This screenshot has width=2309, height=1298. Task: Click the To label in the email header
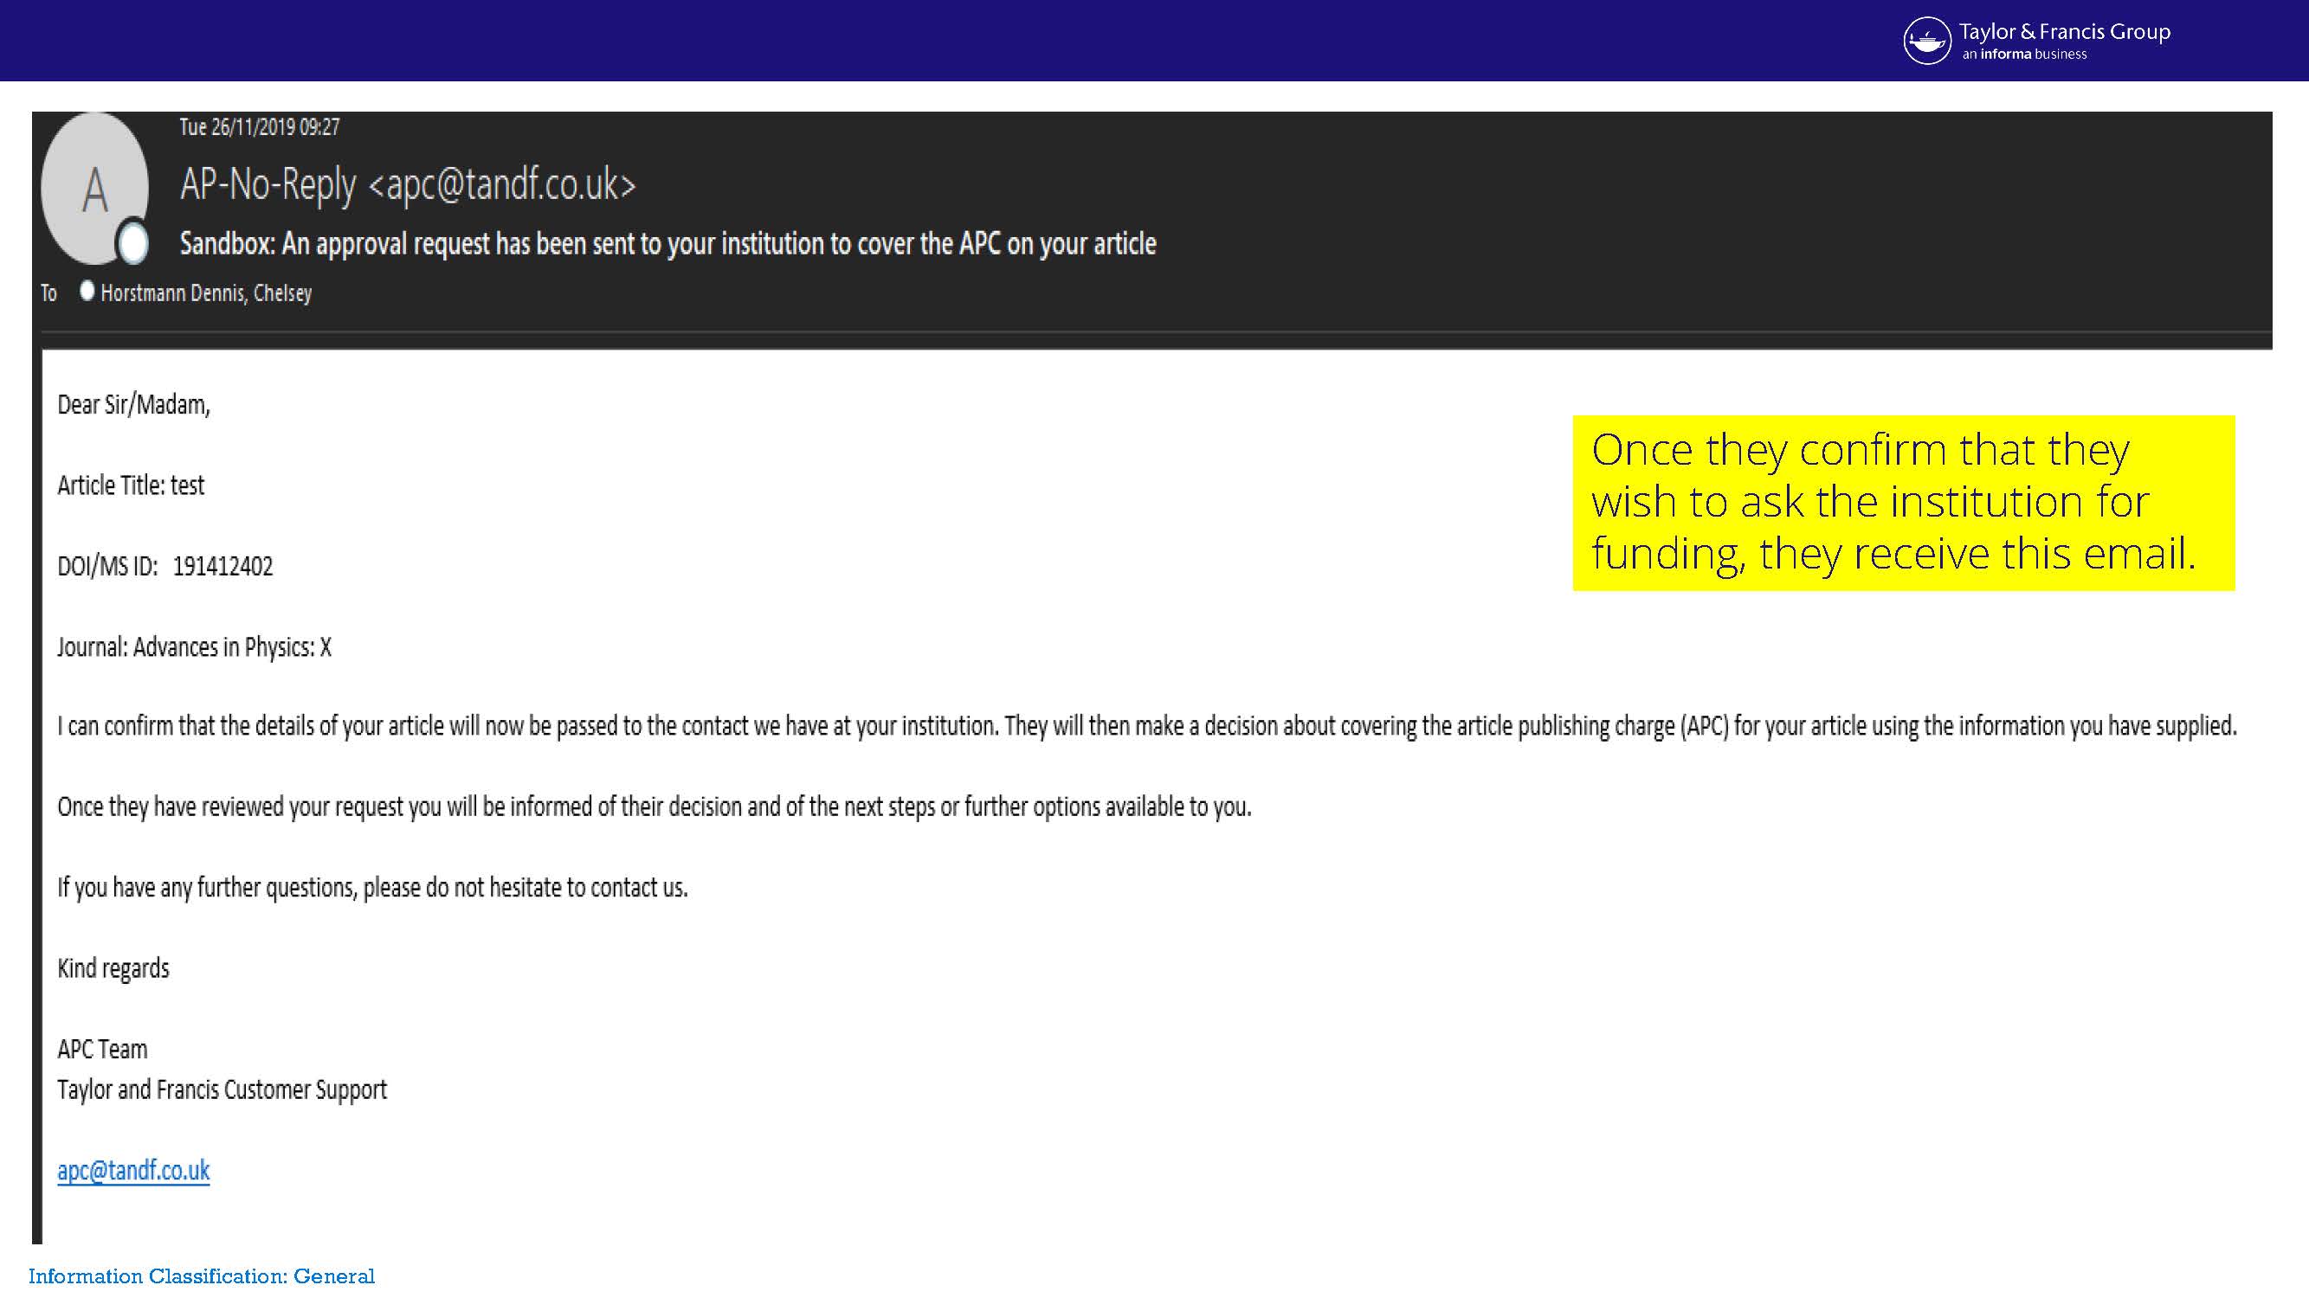click(x=48, y=293)
